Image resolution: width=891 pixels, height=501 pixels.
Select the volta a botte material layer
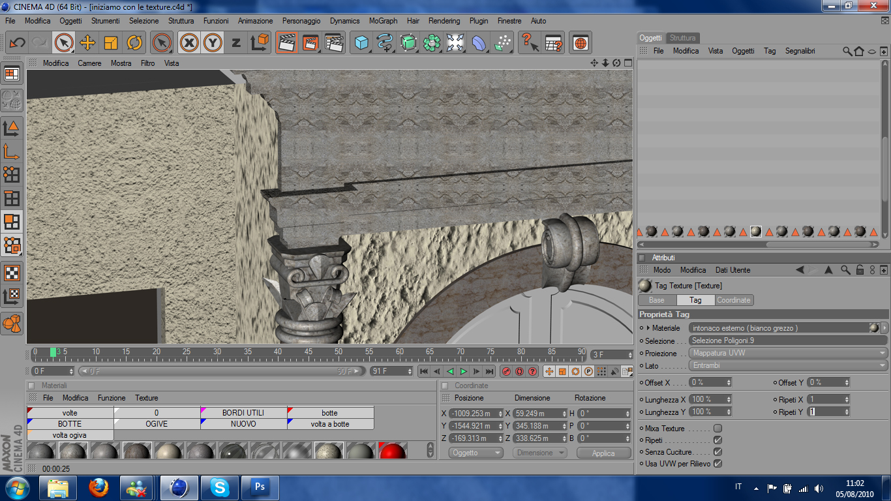pos(331,424)
